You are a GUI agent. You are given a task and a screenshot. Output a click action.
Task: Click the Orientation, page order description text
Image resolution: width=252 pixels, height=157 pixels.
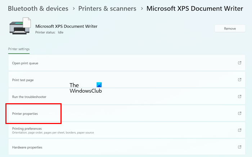[x=53, y=133]
